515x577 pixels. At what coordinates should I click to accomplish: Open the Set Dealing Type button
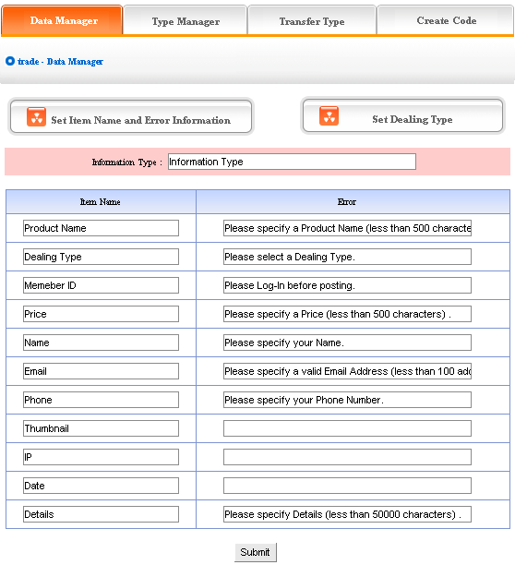click(402, 115)
